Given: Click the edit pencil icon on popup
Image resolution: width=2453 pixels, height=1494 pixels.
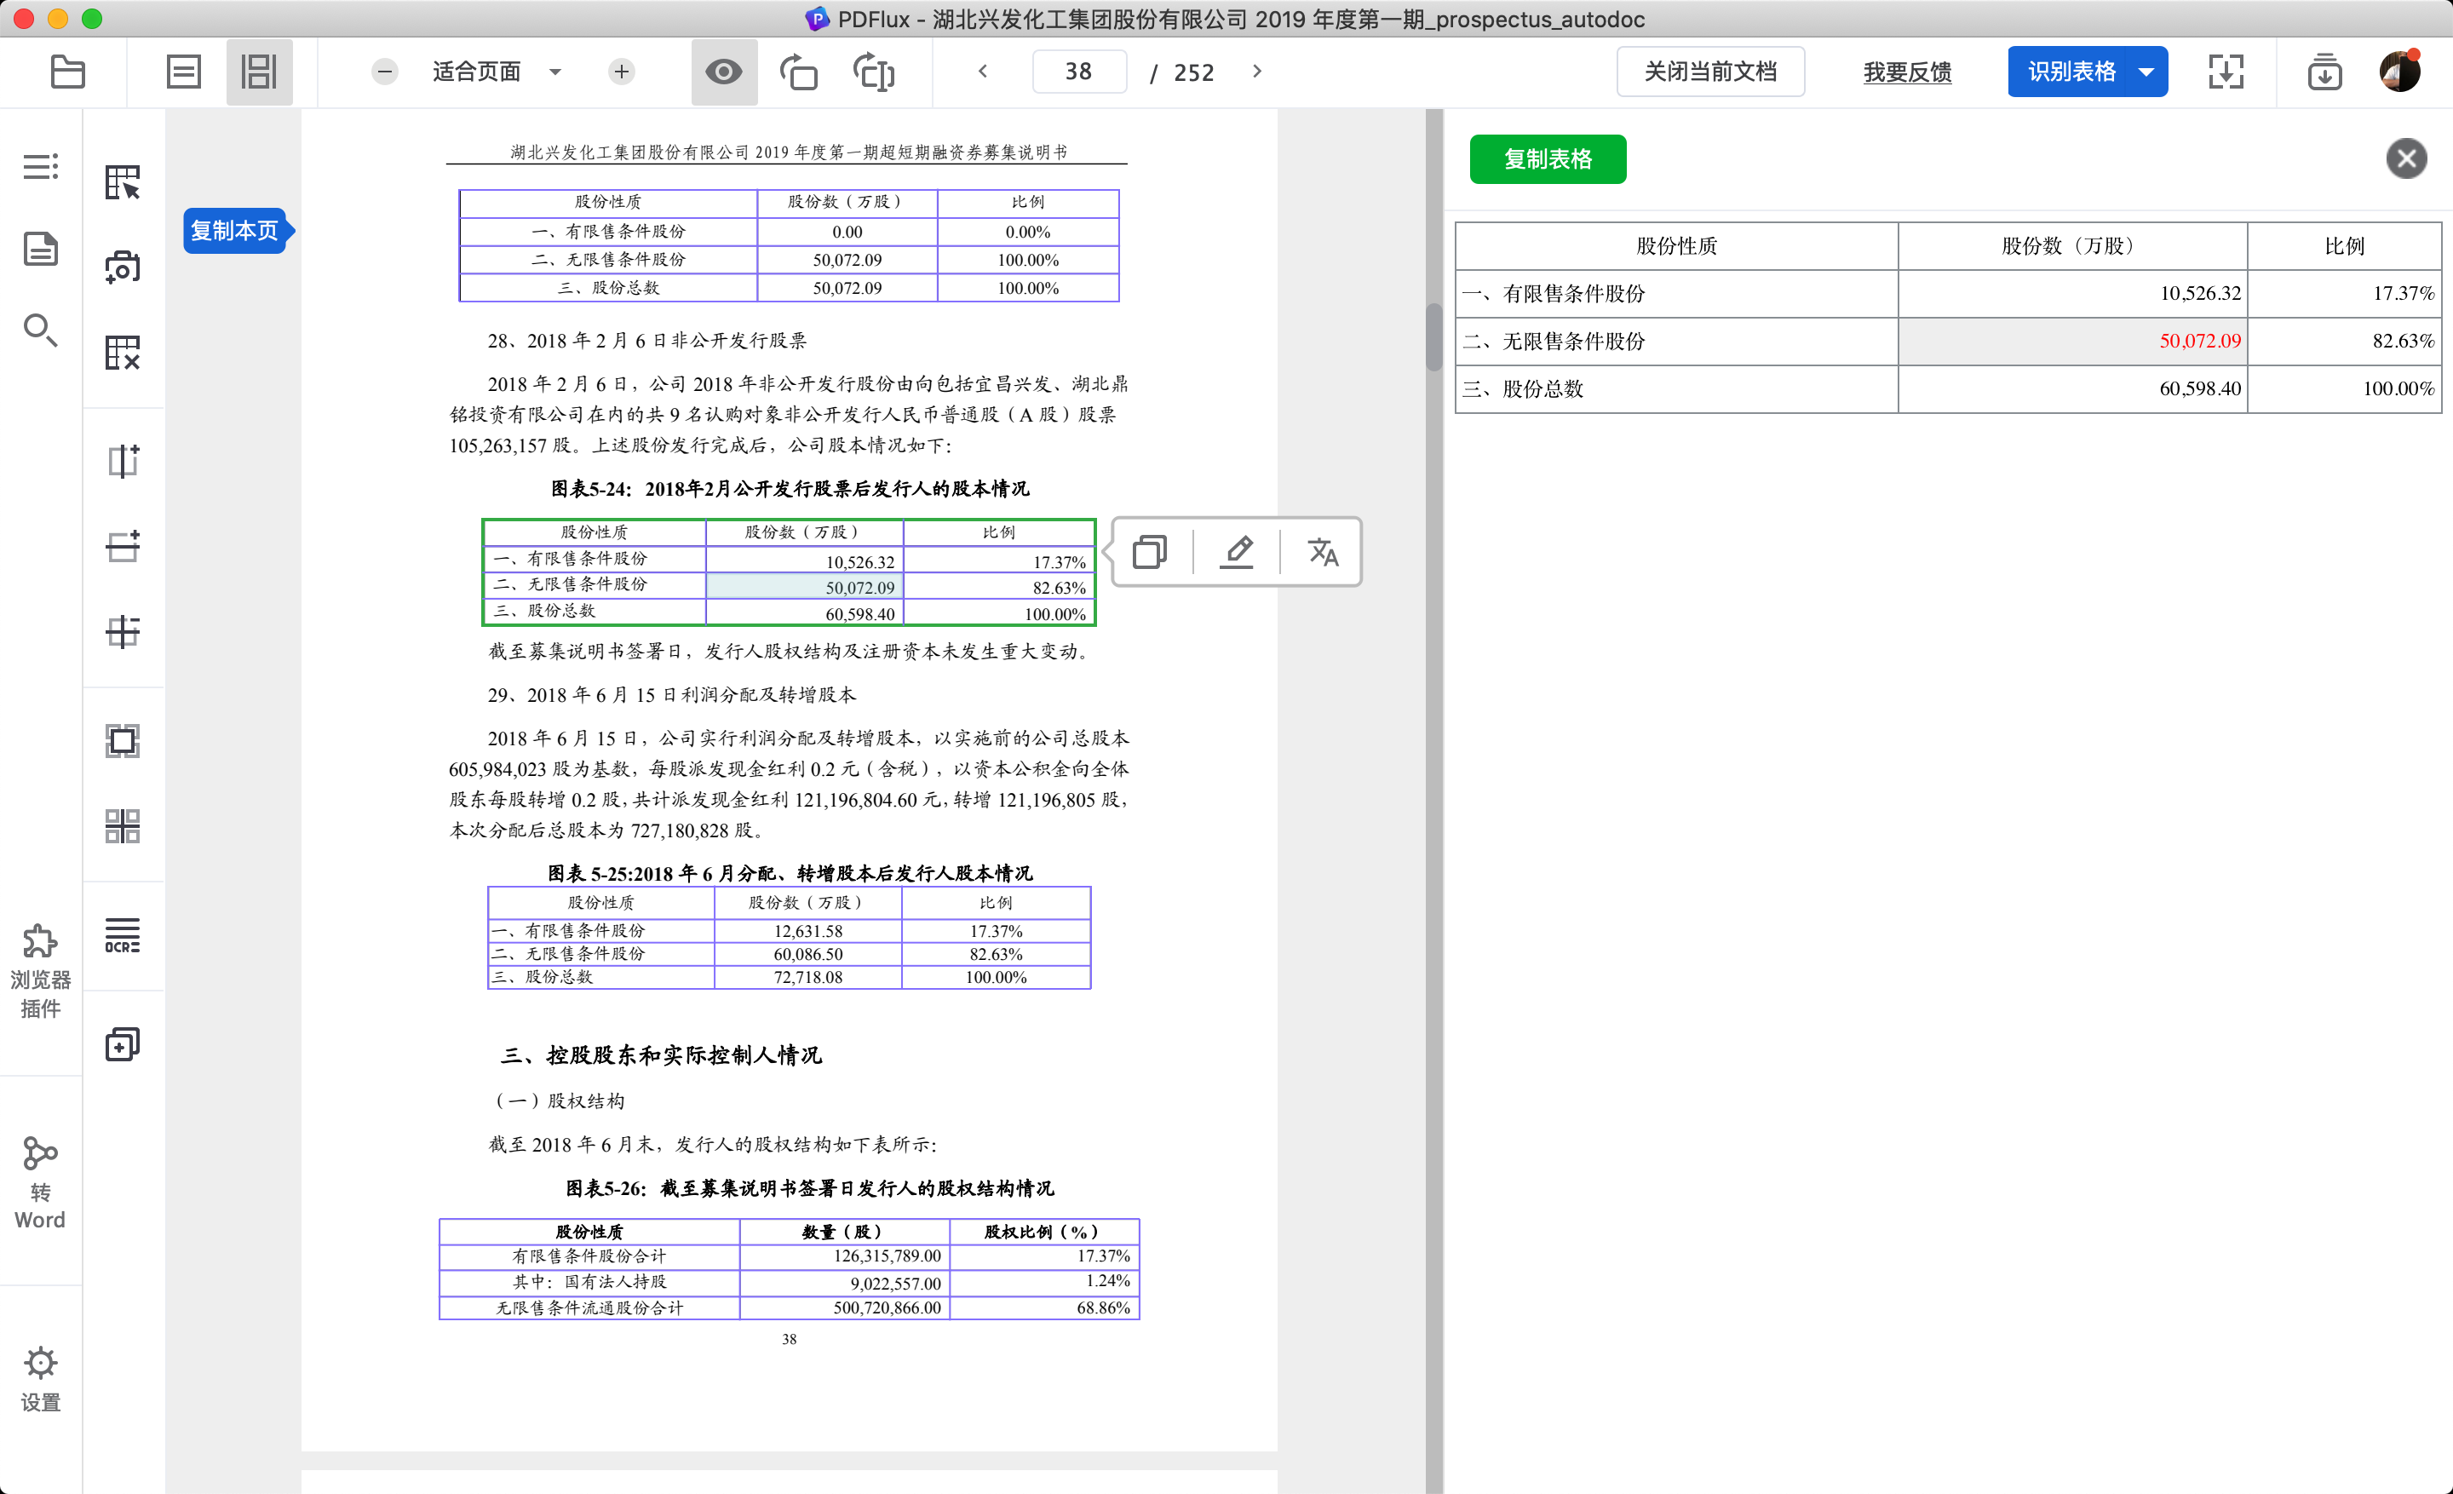Looking at the screenshot, I should (1237, 551).
